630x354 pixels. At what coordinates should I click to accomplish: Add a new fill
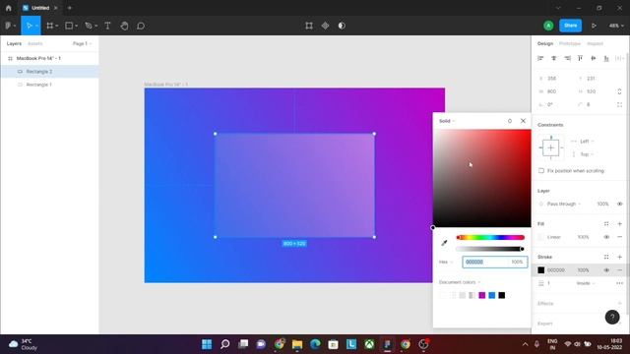(x=619, y=224)
